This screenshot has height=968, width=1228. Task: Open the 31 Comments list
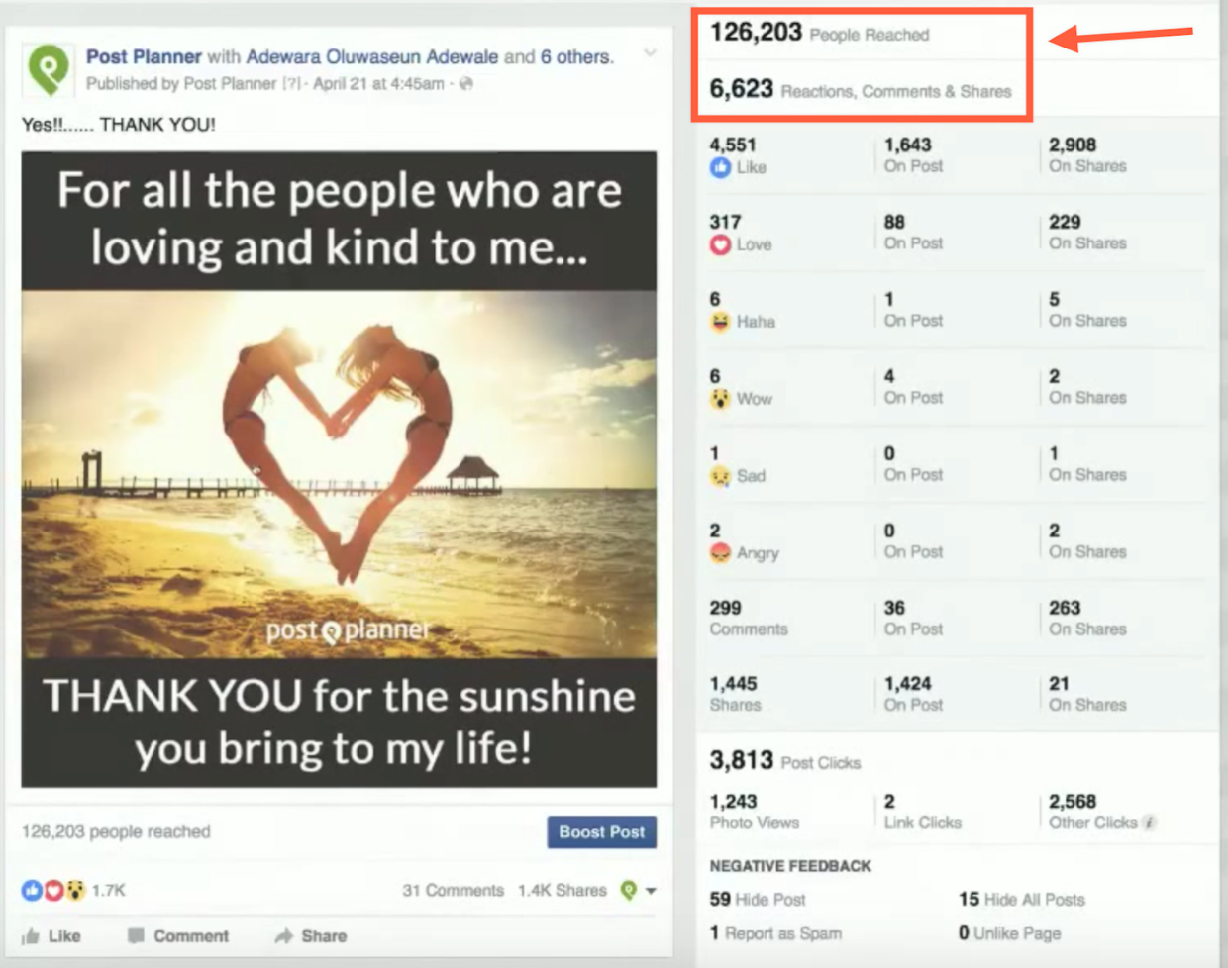(453, 890)
